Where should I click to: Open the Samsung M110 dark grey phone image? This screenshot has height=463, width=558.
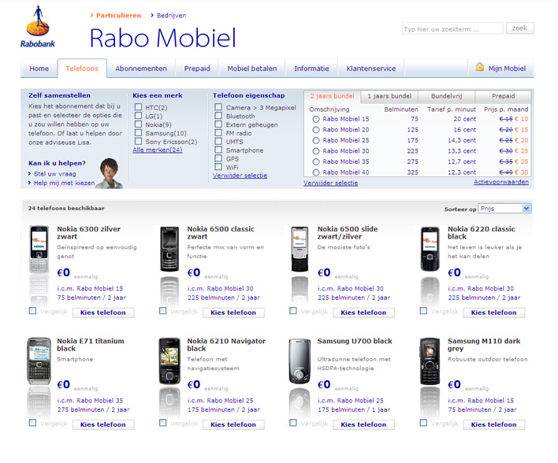[430, 361]
